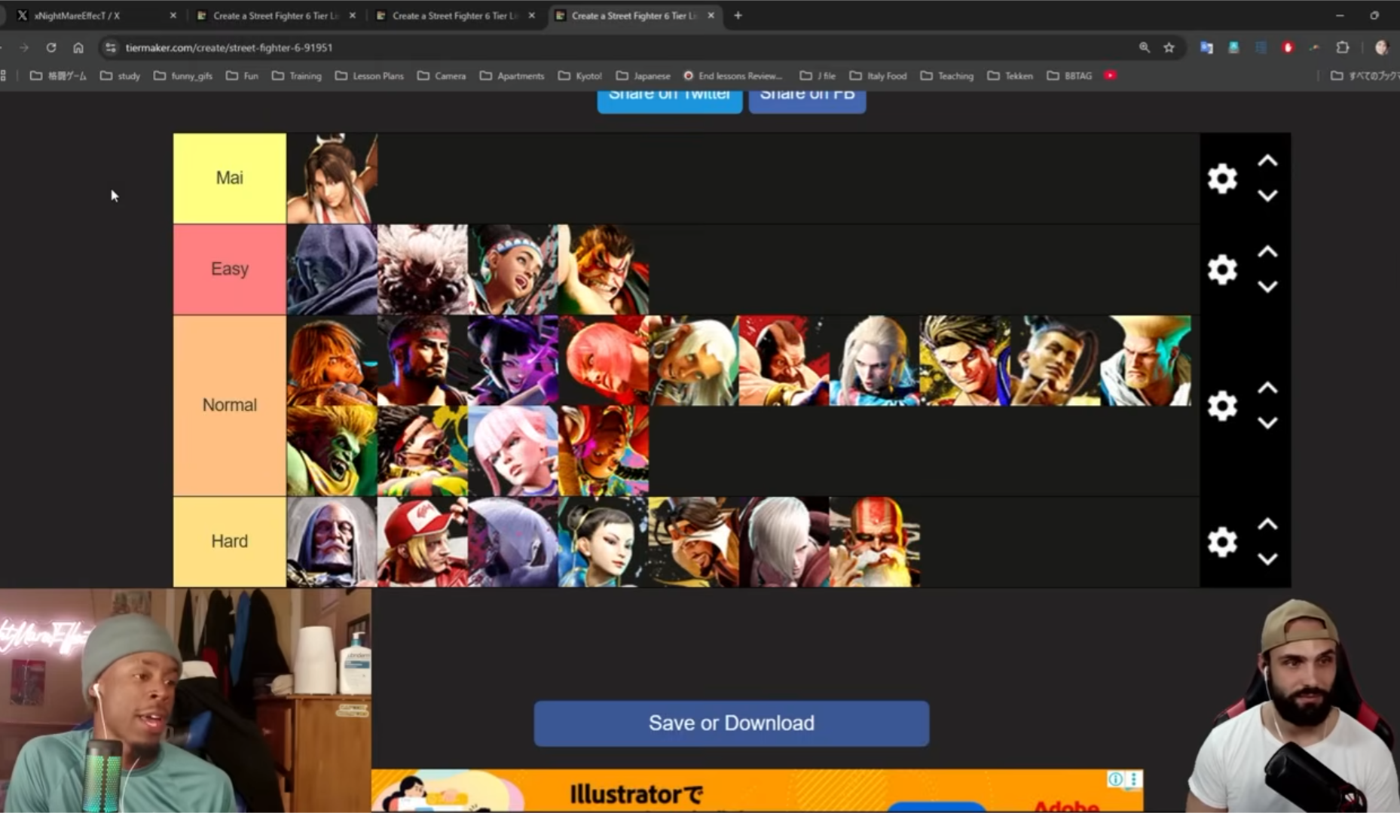Open the Camera bookmarks folder
The width and height of the screenshot is (1400, 813).
tap(442, 75)
